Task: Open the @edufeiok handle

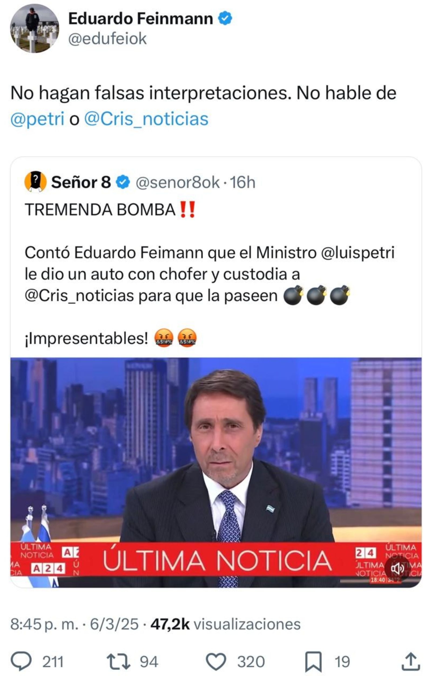Action: click(x=107, y=38)
